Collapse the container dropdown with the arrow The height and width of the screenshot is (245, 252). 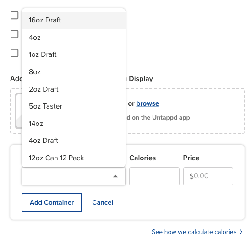pos(115,176)
